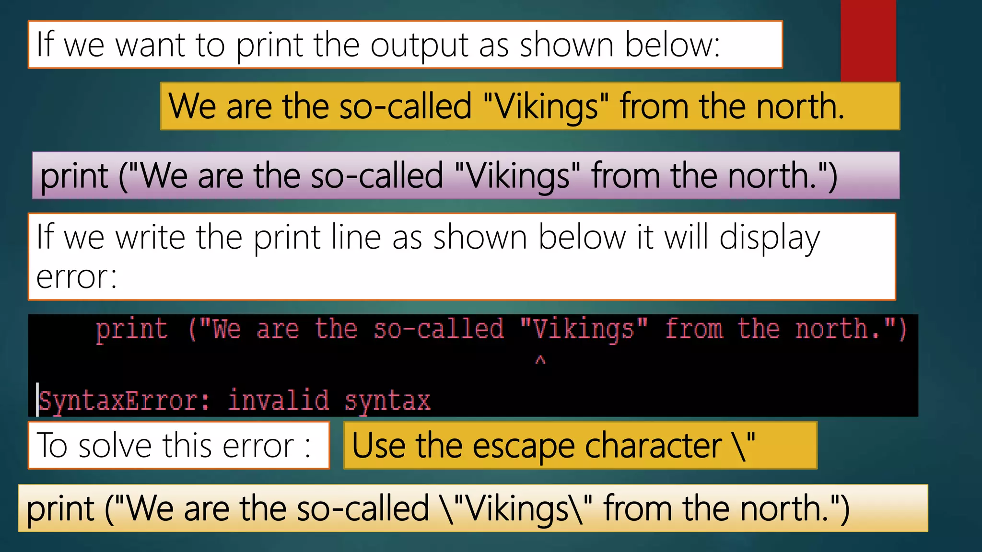982x552 pixels.
Task: Click the red rectangle in top corner
Action: click(x=868, y=40)
